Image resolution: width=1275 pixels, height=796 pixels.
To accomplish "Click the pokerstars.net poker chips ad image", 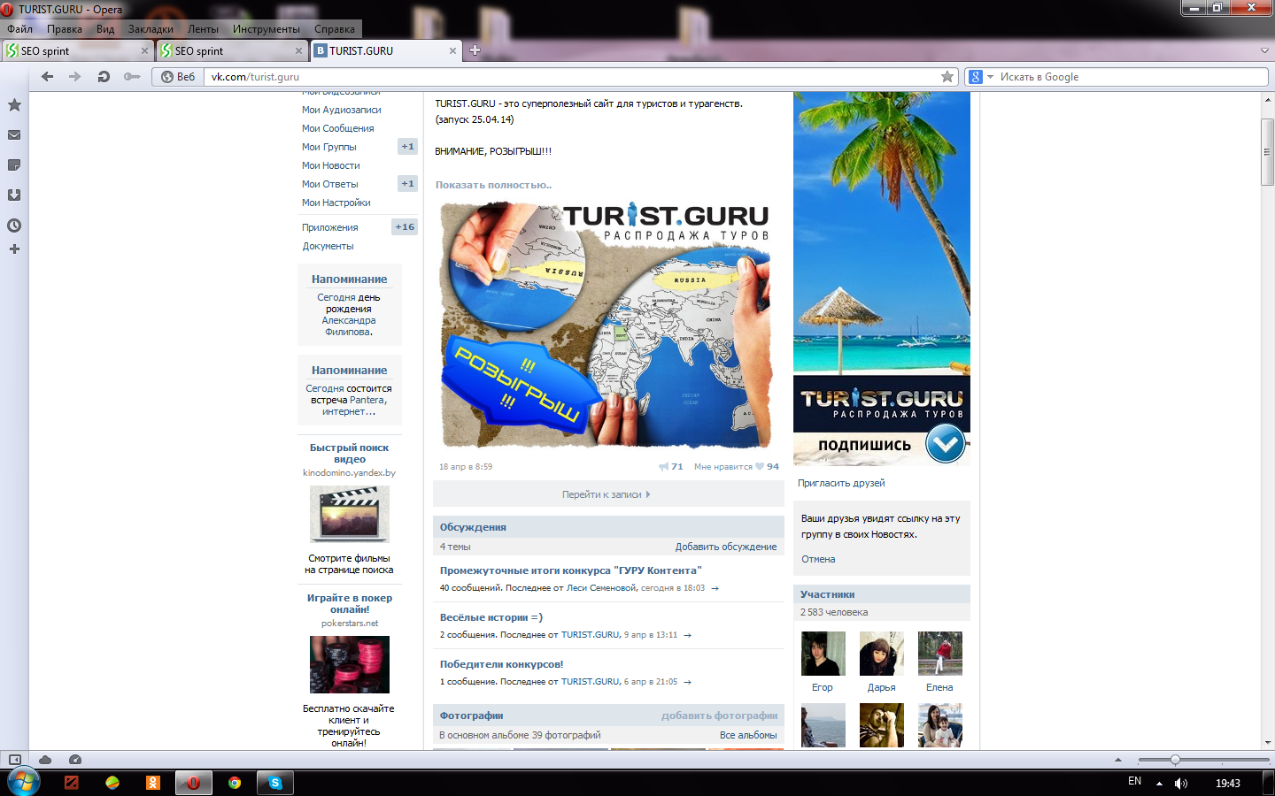I will pyautogui.click(x=350, y=665).
